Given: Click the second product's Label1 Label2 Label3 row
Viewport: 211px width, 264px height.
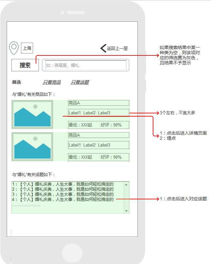Looking at the screenshot, I should point(98,145).
